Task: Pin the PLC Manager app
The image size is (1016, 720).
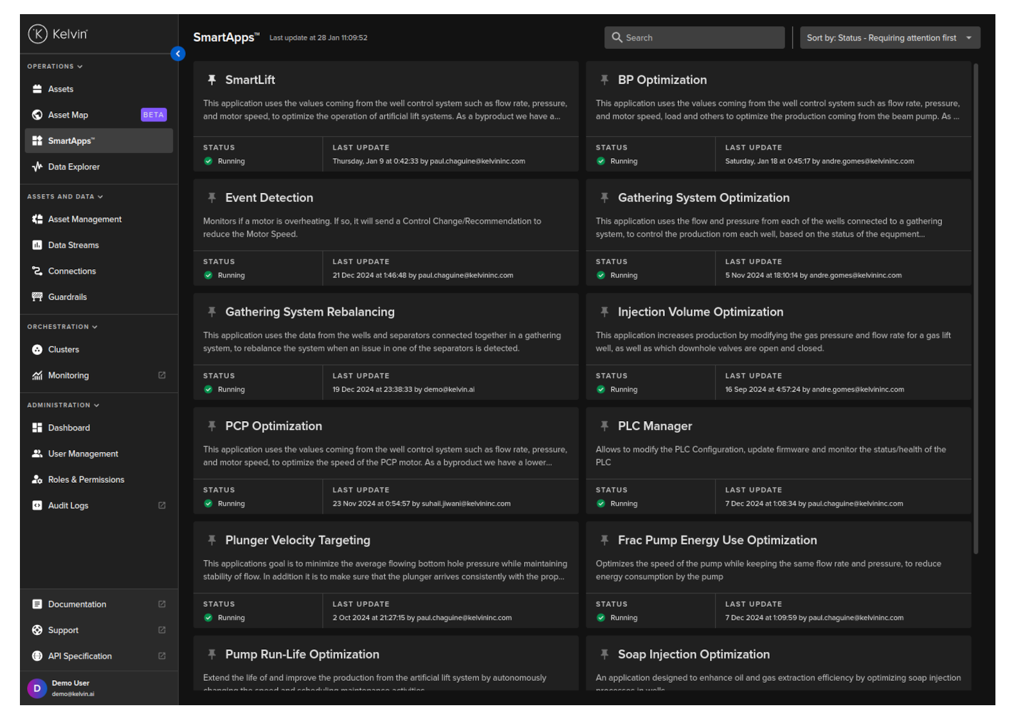Action: (x=604, y=426)
